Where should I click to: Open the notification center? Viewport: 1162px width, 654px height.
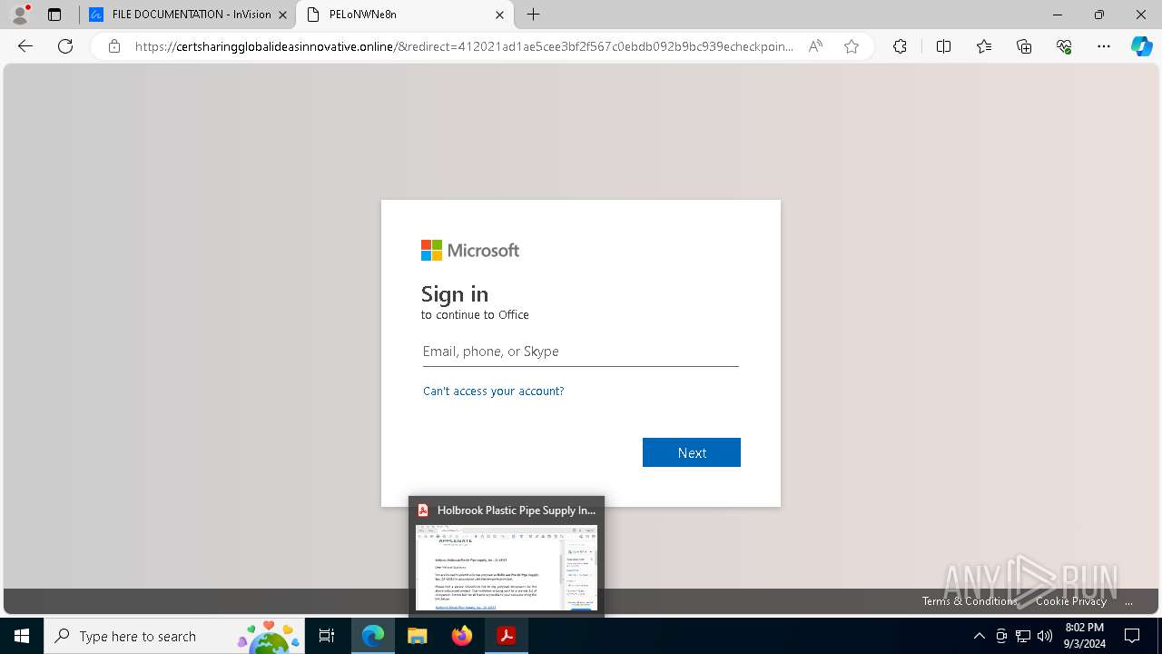click(x=1132, y=636)
